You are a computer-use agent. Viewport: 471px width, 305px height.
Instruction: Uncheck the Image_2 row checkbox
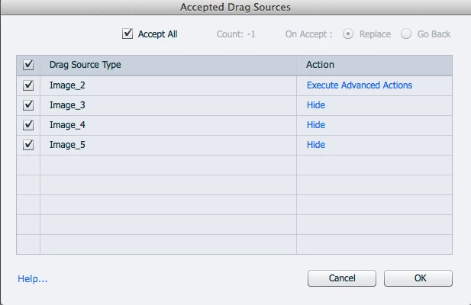pos(29,85)
